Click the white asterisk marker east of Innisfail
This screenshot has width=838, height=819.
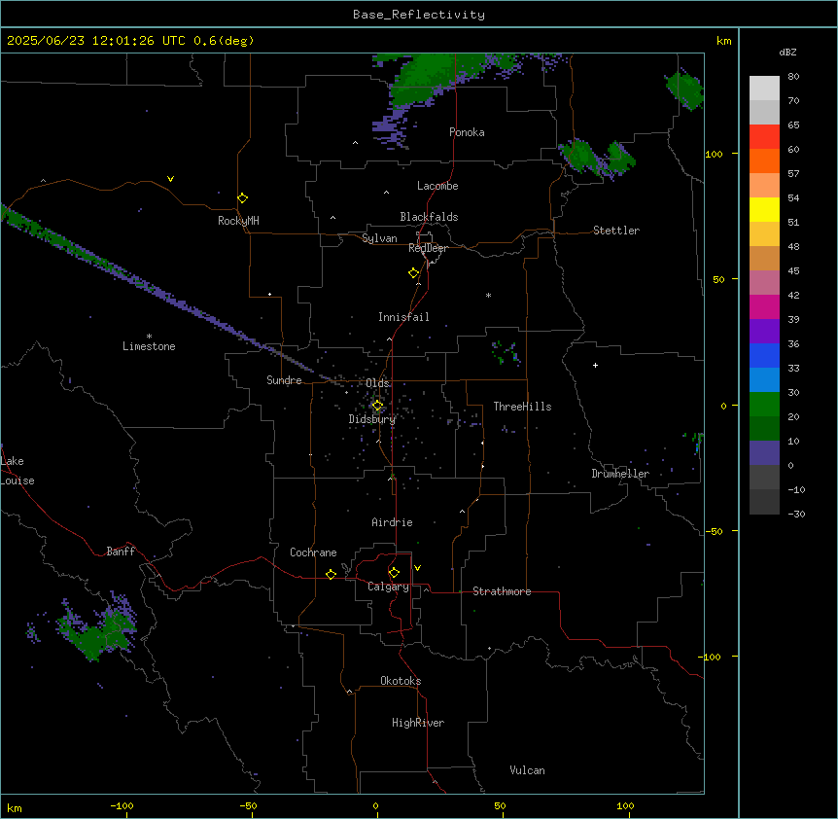coord(488,295)
